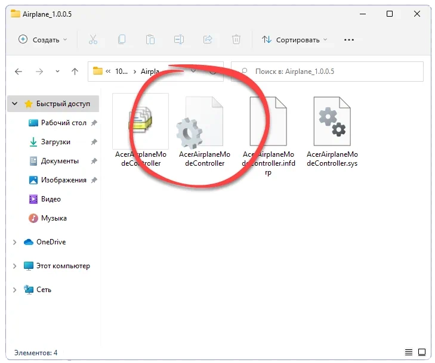
Task: Click pin icon next to Документы
Action: click(94, 161)
